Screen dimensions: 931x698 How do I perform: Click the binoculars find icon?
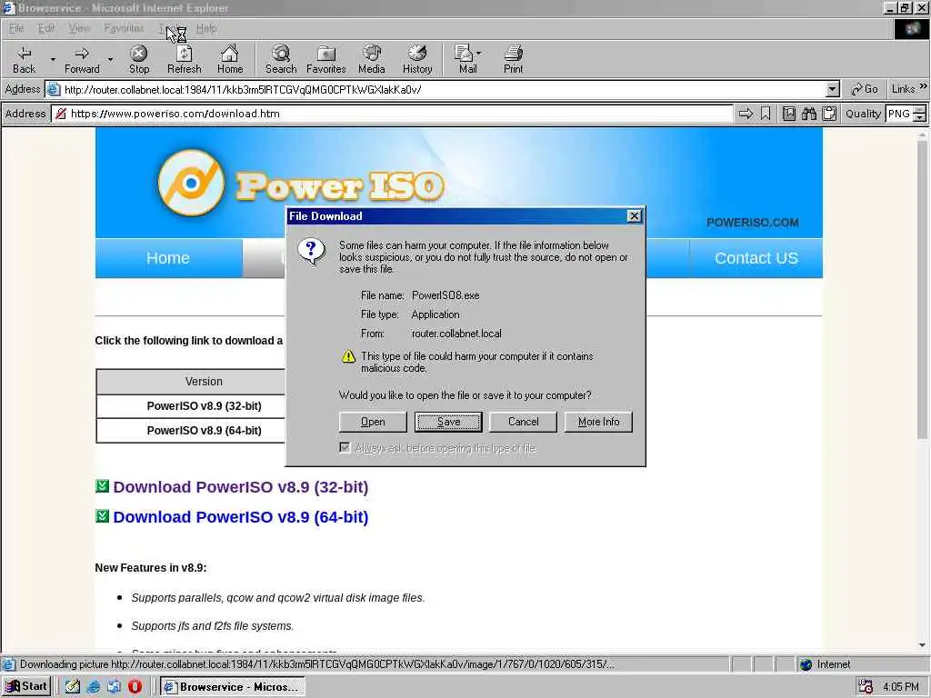[x=808, y=114]
